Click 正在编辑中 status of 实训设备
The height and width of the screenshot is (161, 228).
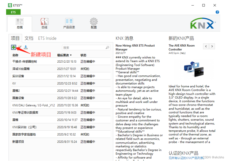point(88,76)
